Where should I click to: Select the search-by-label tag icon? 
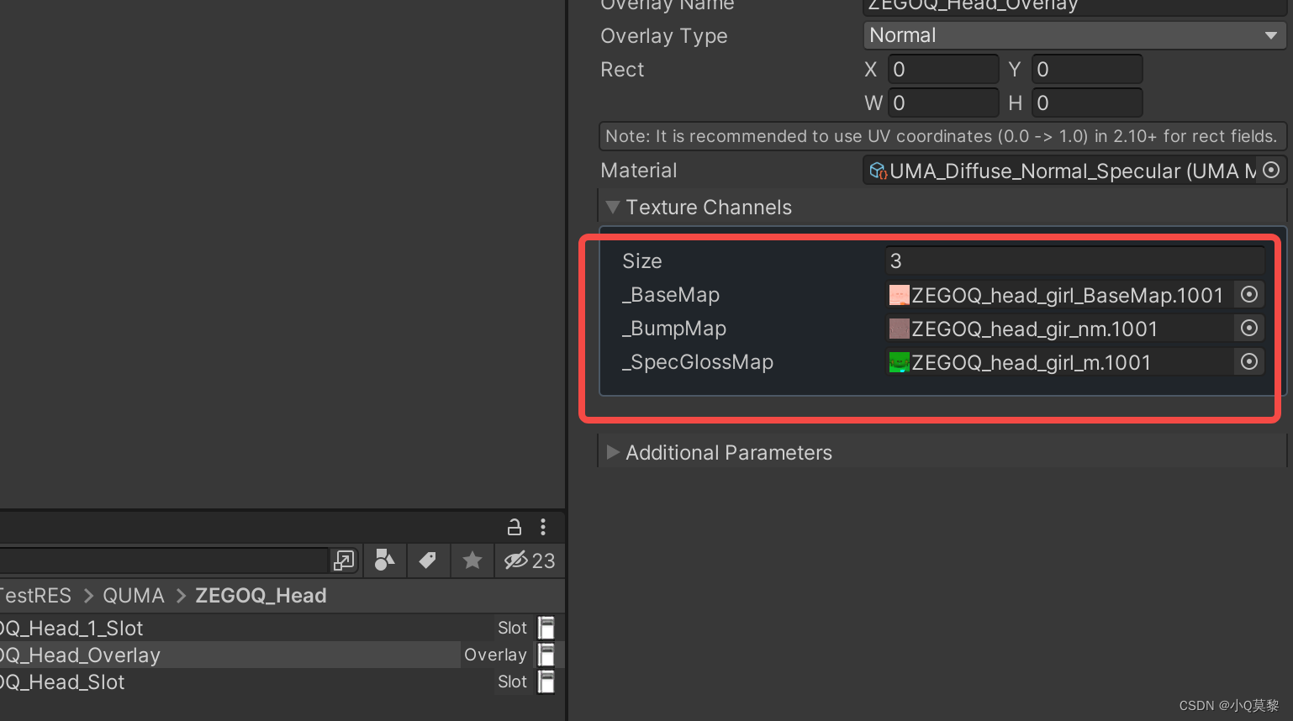coord(428,560)
